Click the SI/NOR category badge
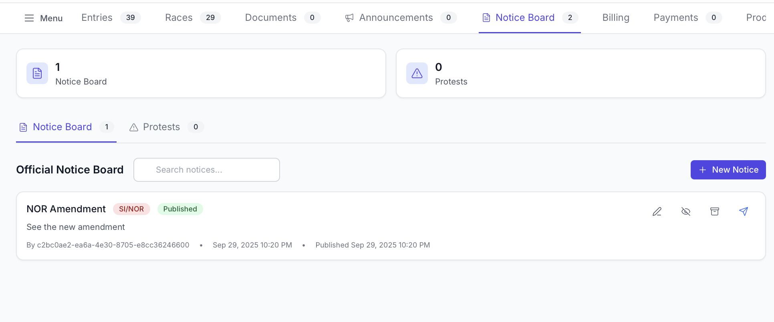 (x=131, y=209)
